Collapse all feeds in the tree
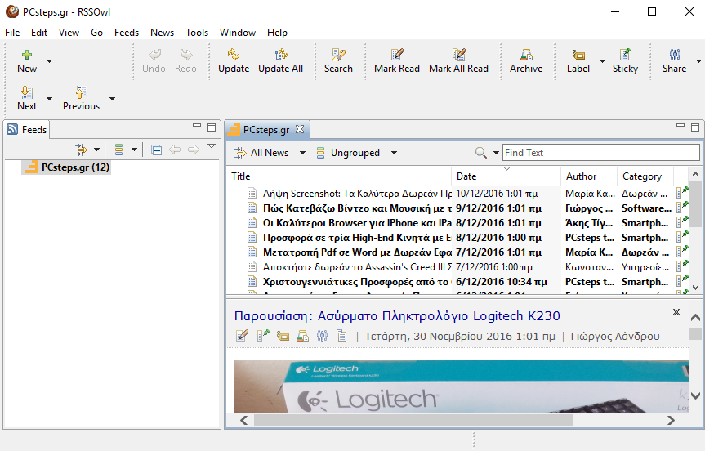 pyautogui.click(x=157, y=150)
